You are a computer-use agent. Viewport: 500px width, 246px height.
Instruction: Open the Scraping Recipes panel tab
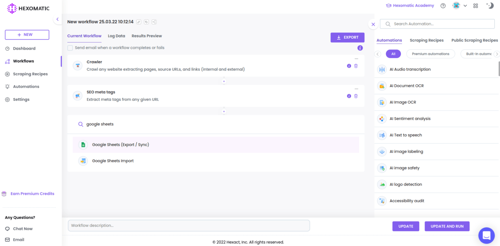426,40
